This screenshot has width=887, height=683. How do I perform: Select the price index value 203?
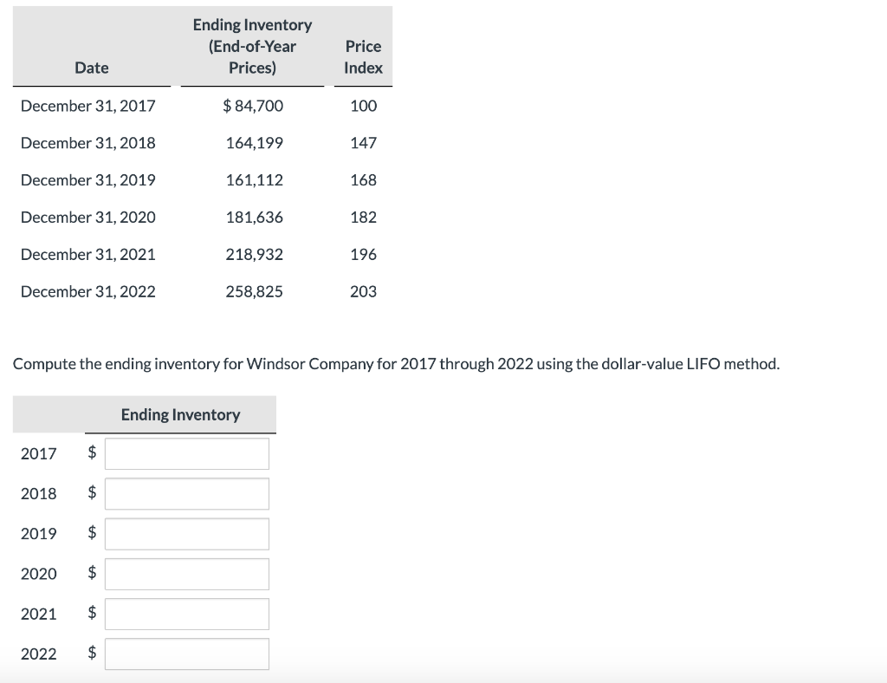pos(363,291)
